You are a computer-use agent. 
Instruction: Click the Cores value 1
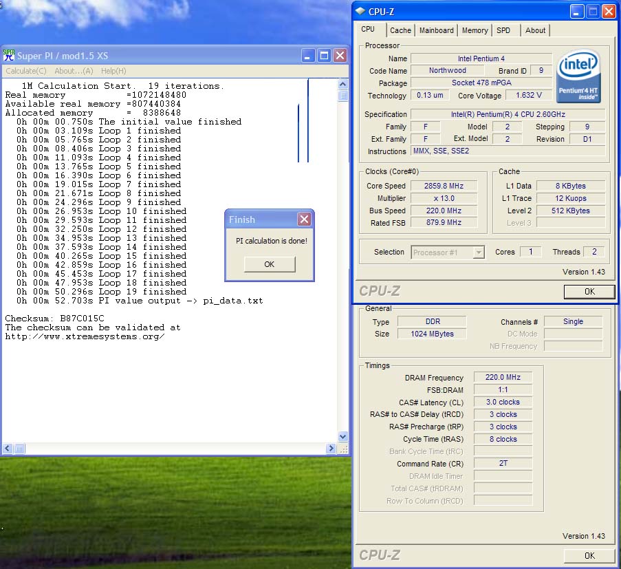coord(530,252)
